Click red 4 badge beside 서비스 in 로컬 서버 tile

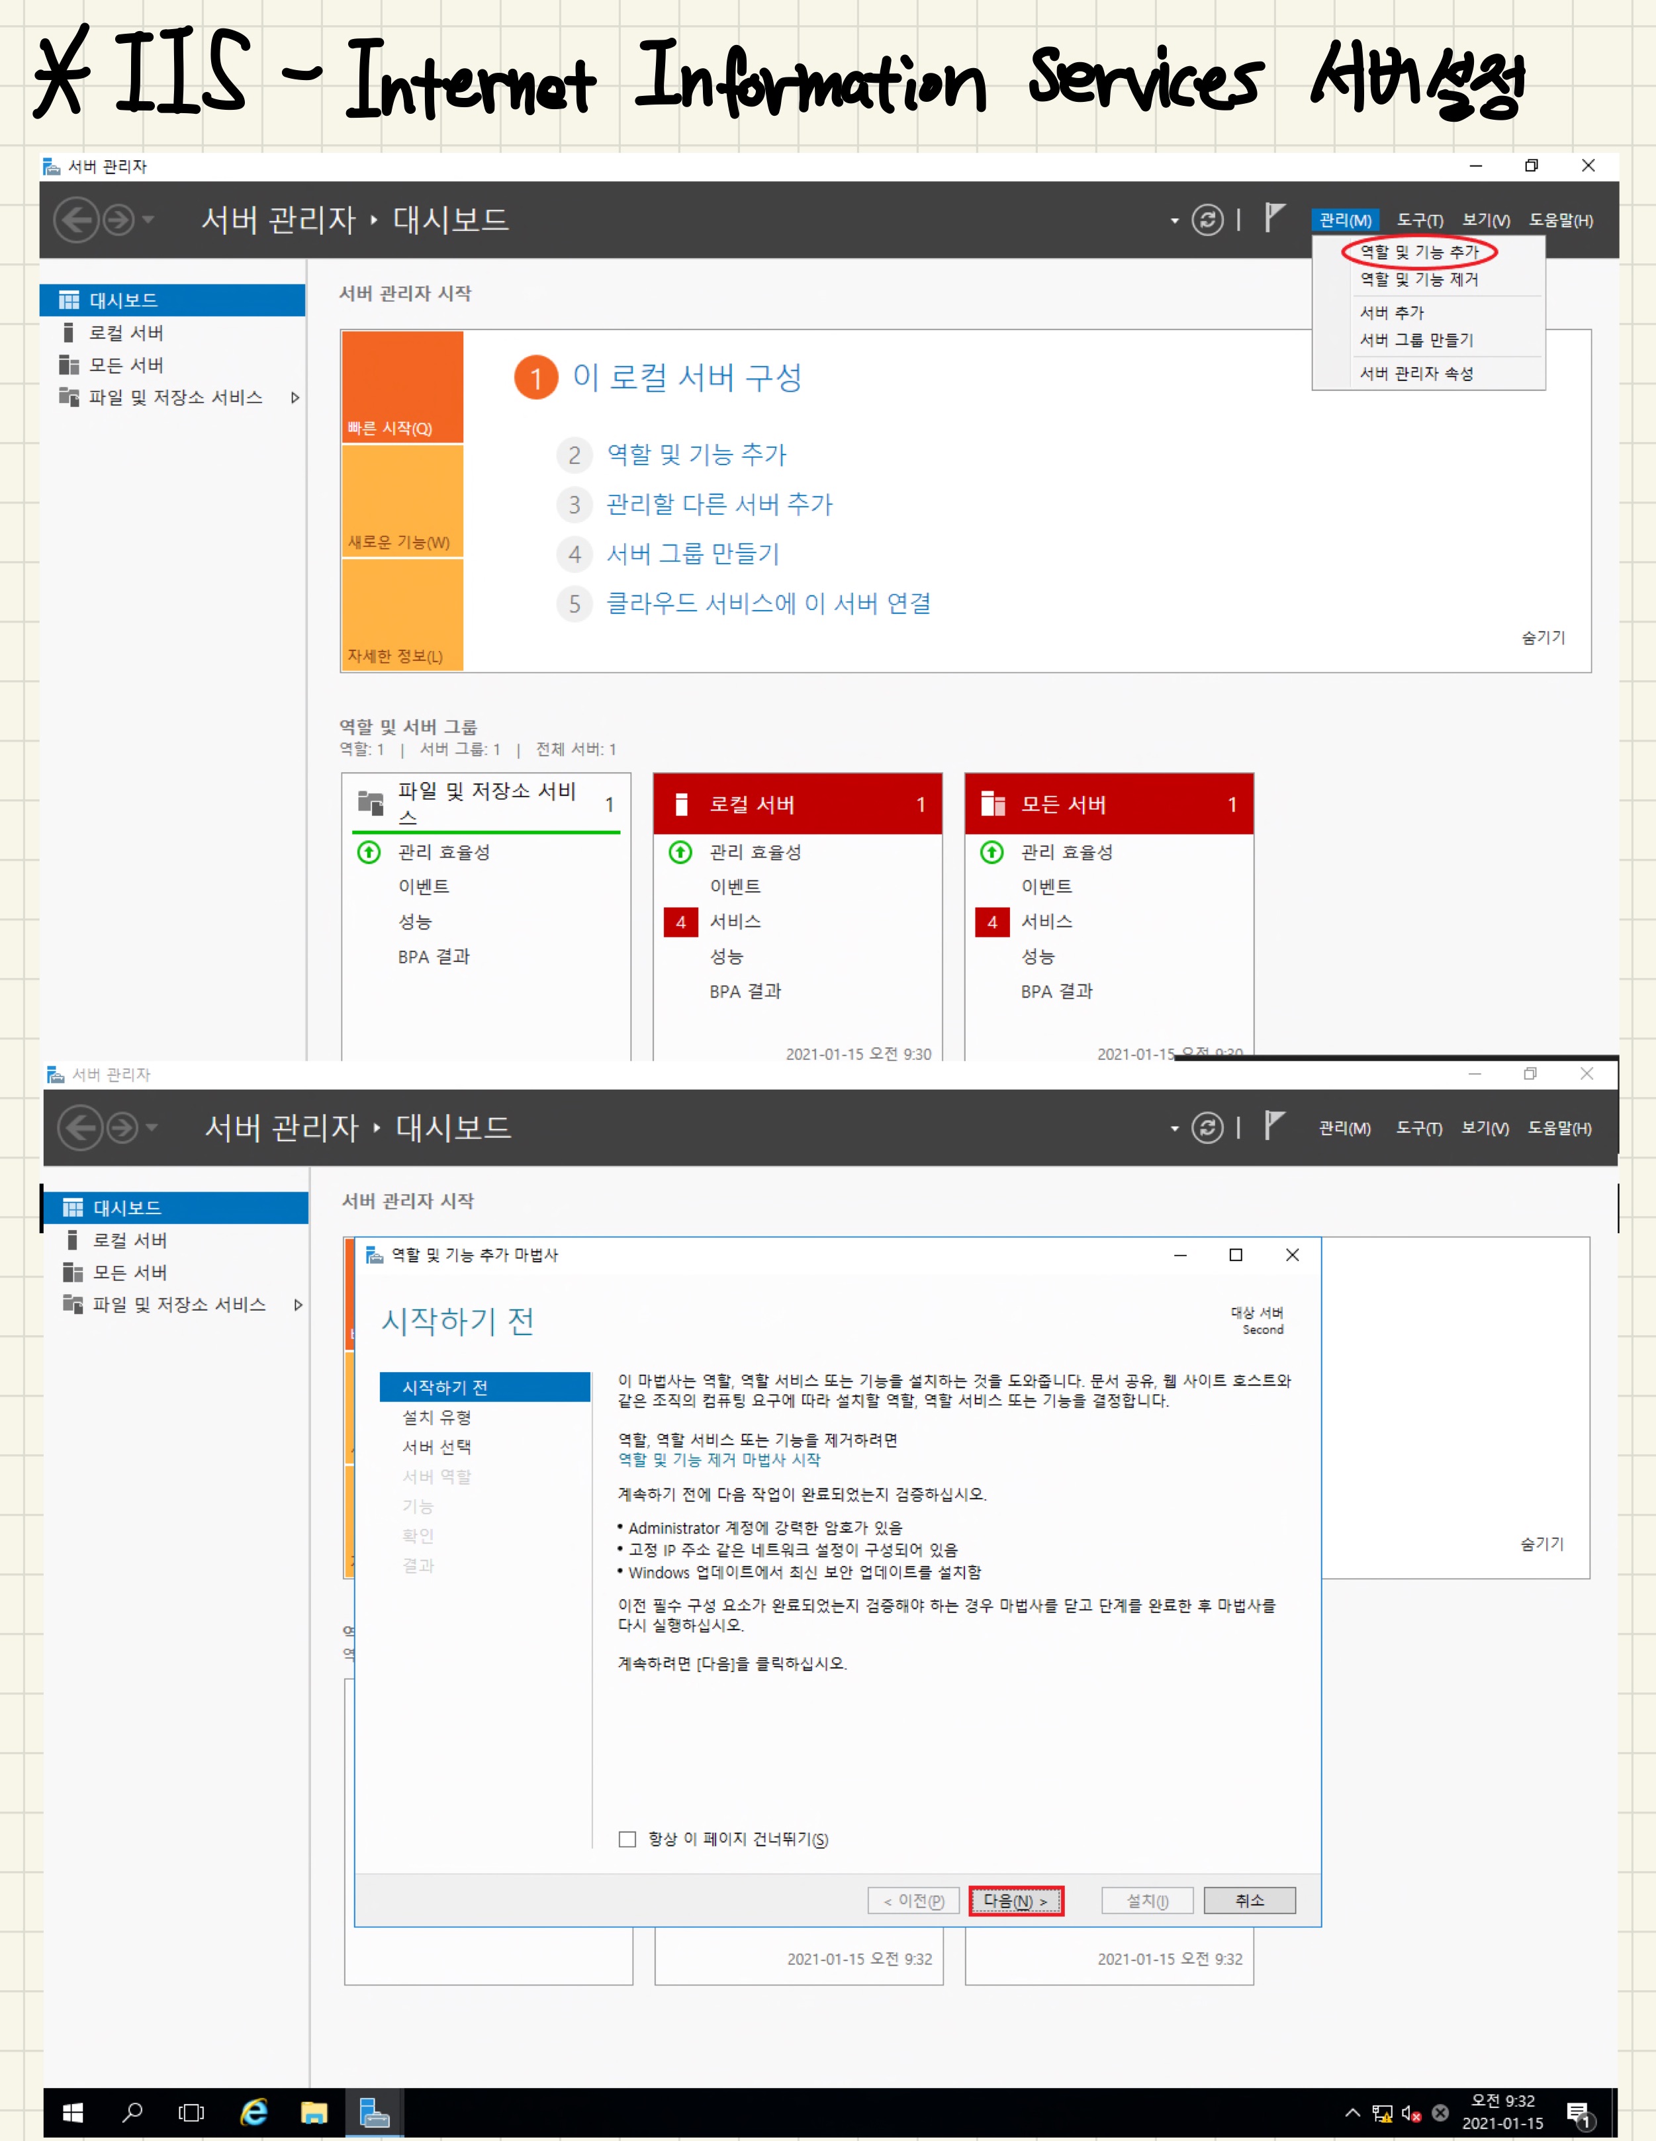point(680,922)
